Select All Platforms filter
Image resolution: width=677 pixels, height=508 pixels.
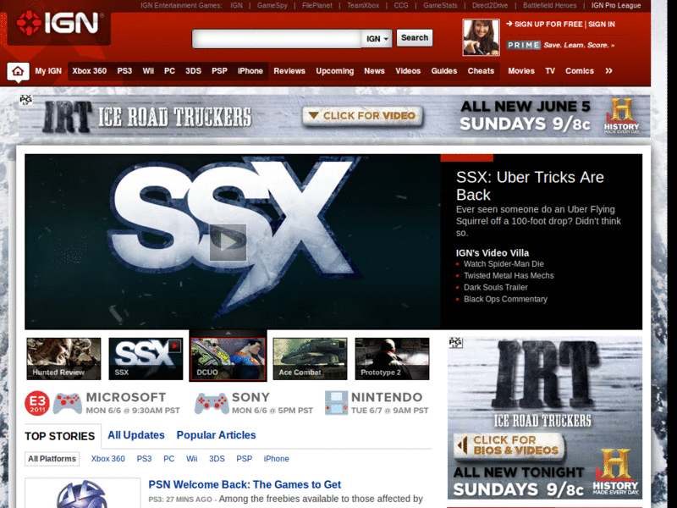coord(52,459)
